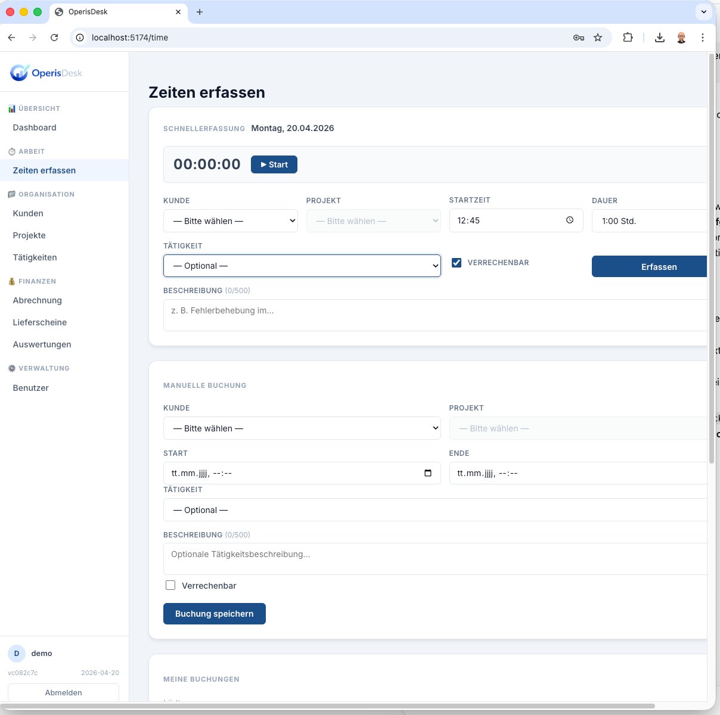Open the calendar picker in Start field

click(x=427, y=473)
